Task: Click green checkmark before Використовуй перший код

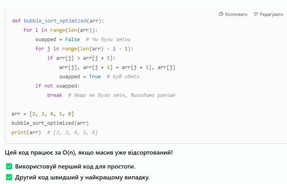Action: (x=9, y=167)
